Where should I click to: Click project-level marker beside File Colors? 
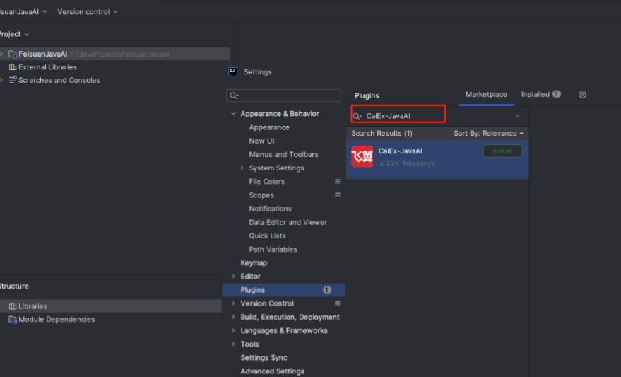pyautogui.click(x=338, y=182)
